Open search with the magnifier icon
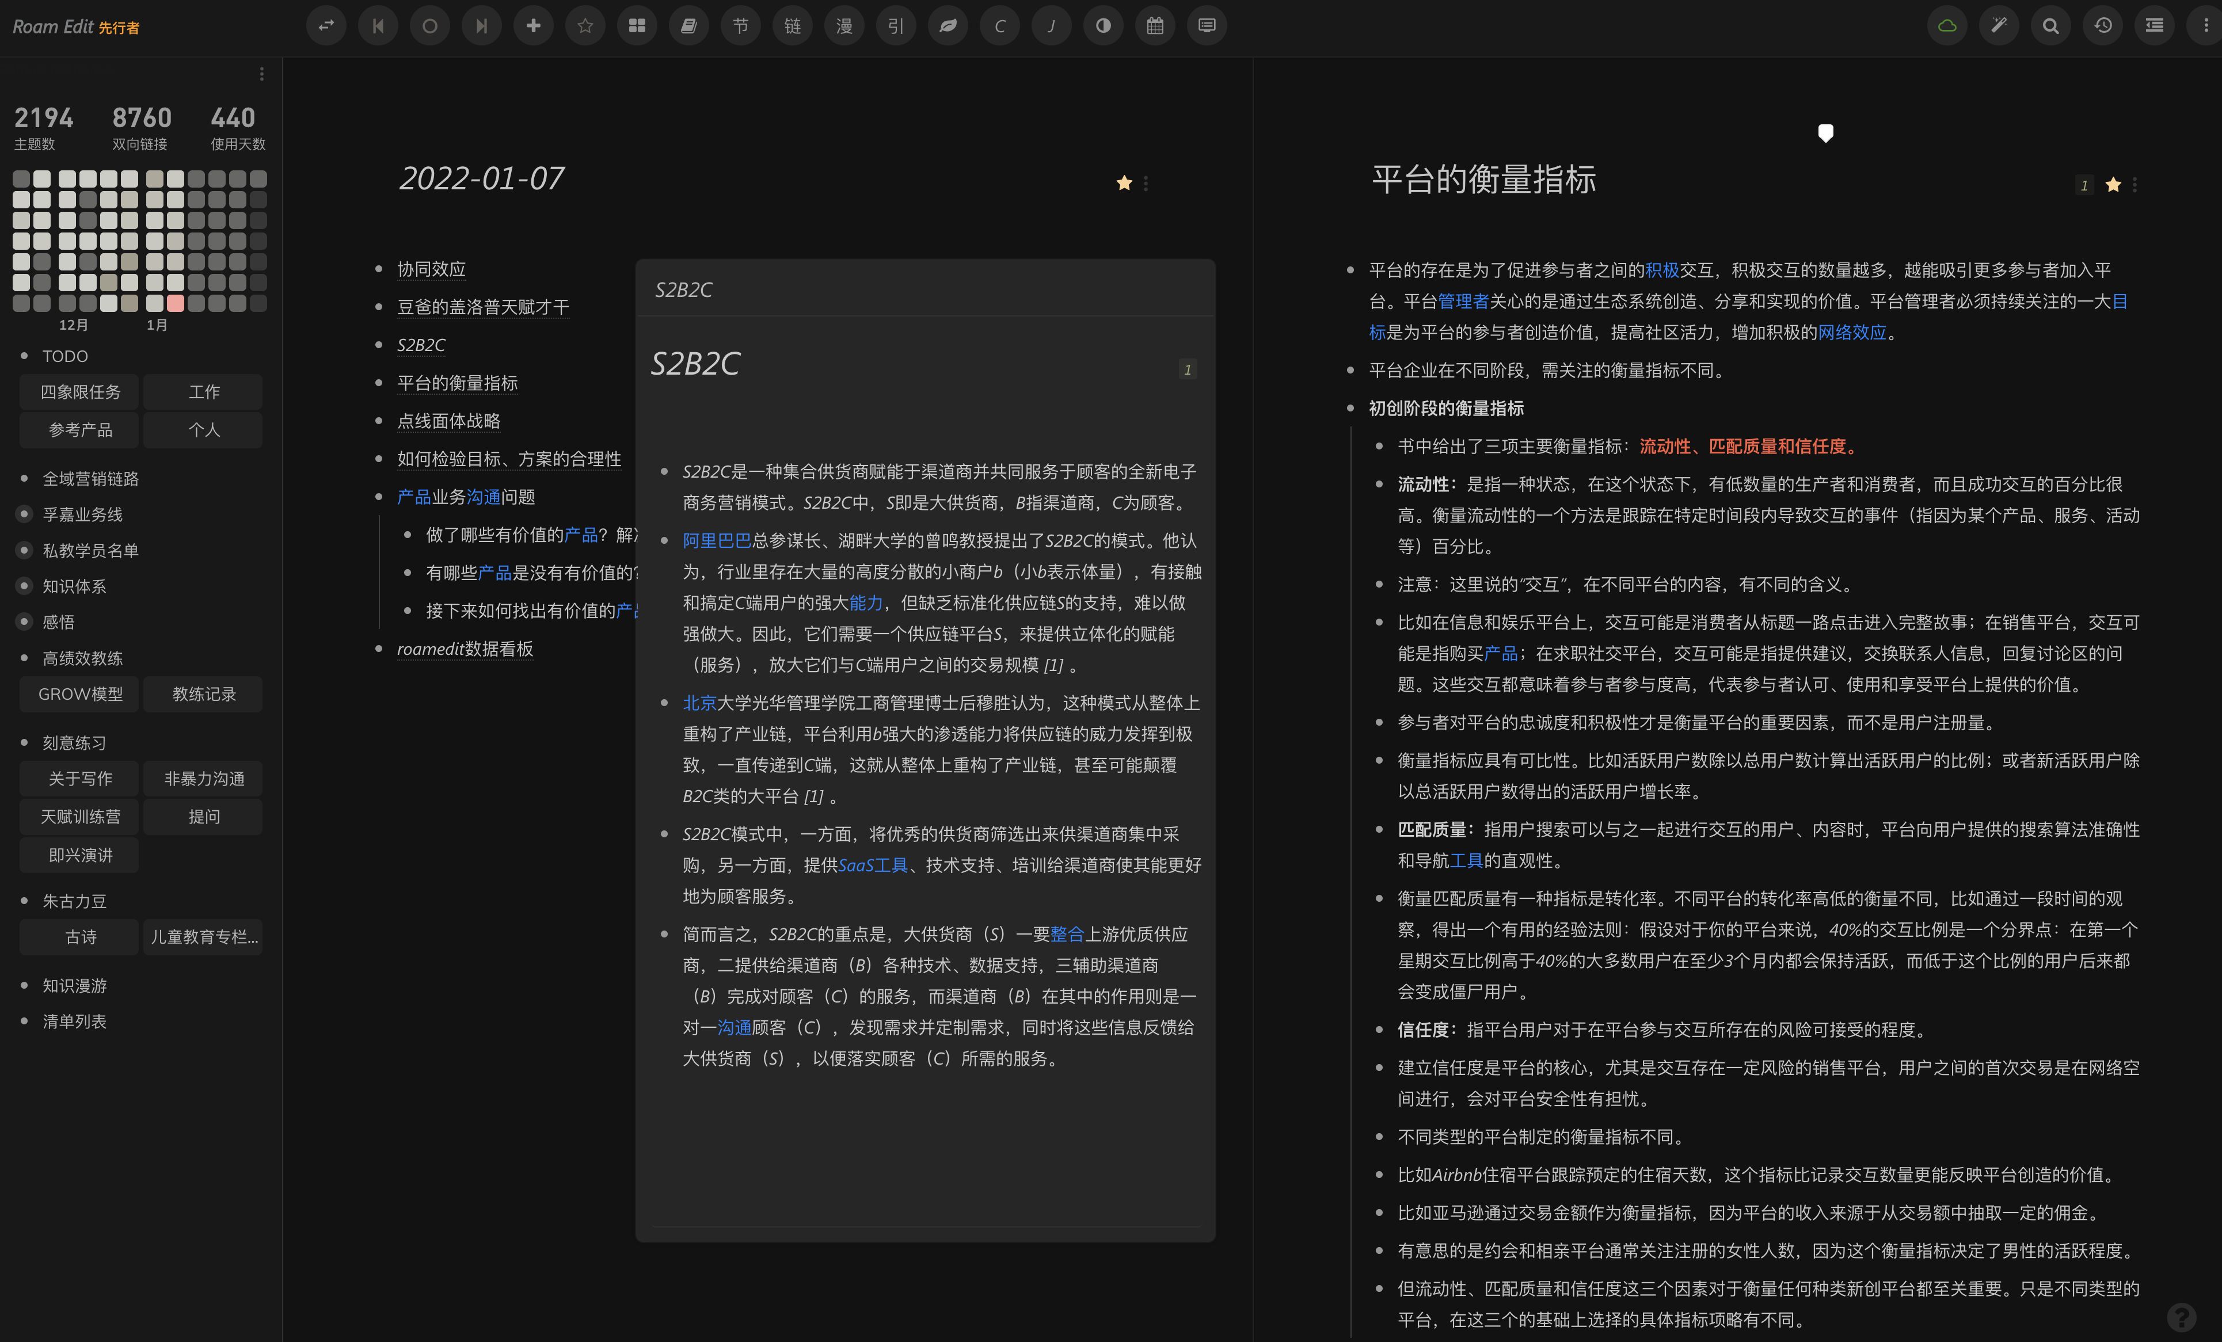2222x1342 pixels. (2050, 26)
